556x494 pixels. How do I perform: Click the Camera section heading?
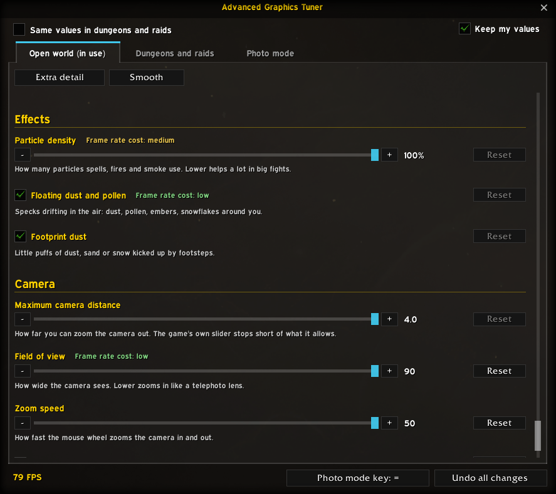[x=34, y=284]
